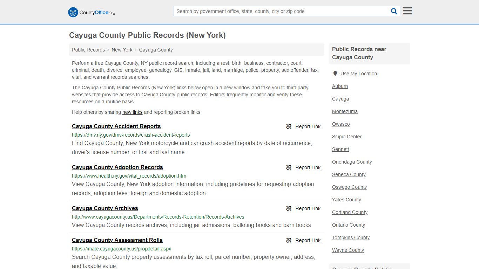Click the CountyOffice.org logo
The image size is (479, 269).
coord(92,12)
